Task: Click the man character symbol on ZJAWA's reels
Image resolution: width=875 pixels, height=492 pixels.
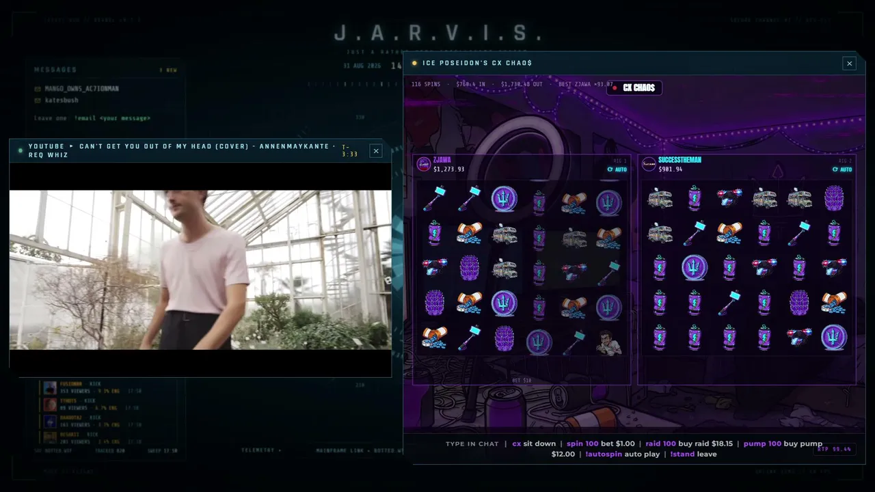Action: point(608,342)
